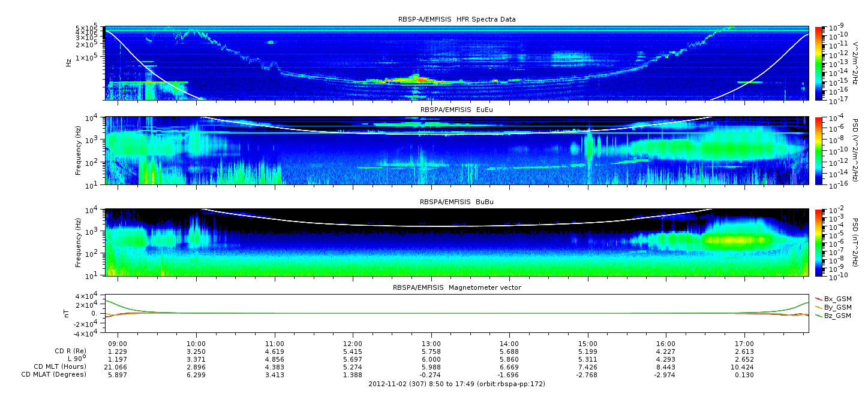Click the CD MLAT (Degrees) row label

coord(55,375)
